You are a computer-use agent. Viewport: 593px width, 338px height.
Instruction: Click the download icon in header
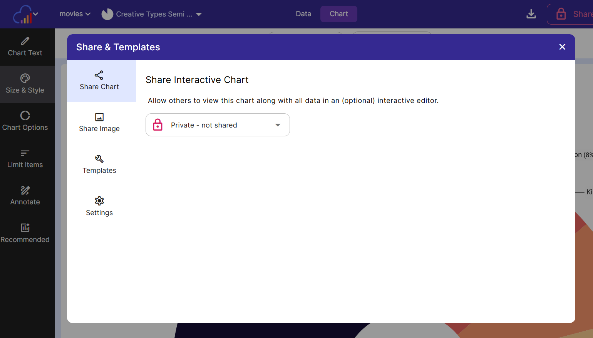pyautogui.click(x=531, y=14)
